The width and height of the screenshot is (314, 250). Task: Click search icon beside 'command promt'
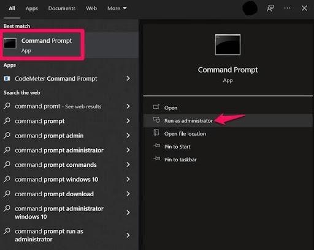[x=7, y=106]
